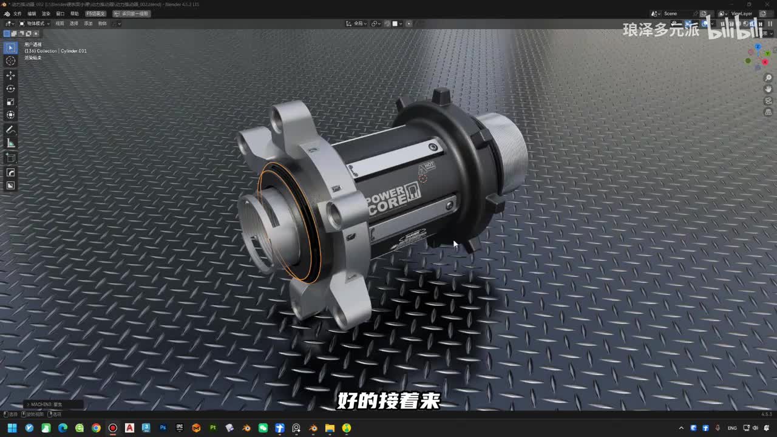Open the Windows Start menu
The height and width of the screenshot is (437, 777).
tap(12, 428)
